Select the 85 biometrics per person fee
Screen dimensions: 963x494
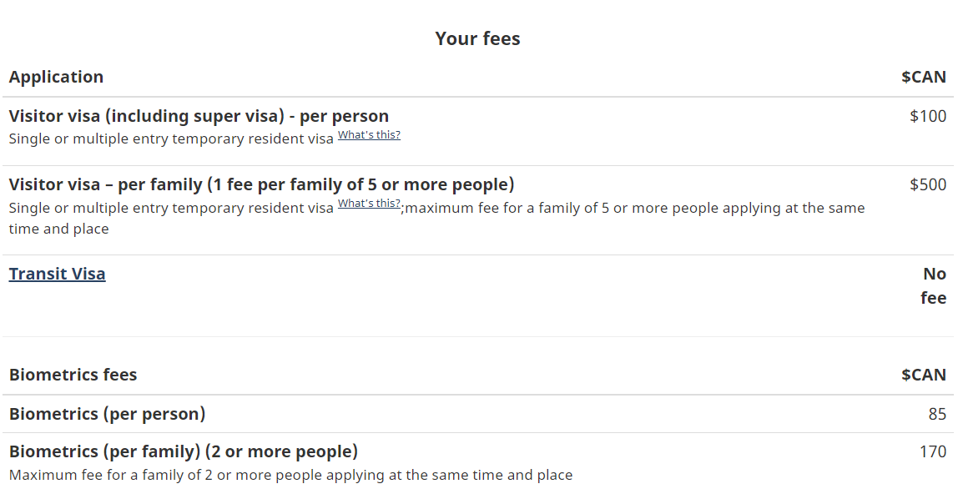point(937,414)
